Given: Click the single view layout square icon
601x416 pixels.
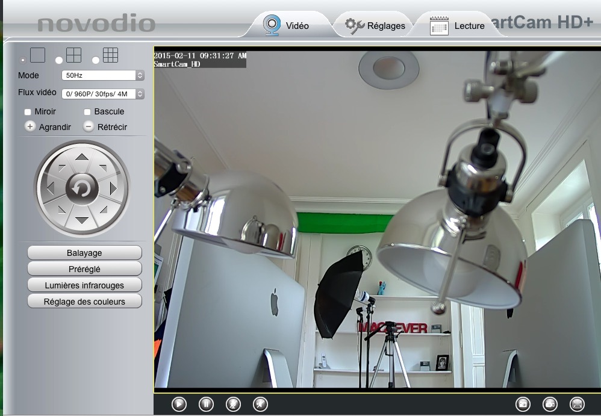Looking at the screenshot, I should (x=37, y=55).
